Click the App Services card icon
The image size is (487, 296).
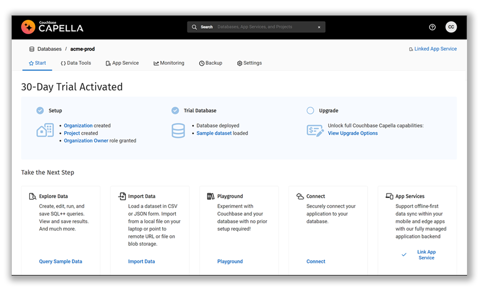388,196
